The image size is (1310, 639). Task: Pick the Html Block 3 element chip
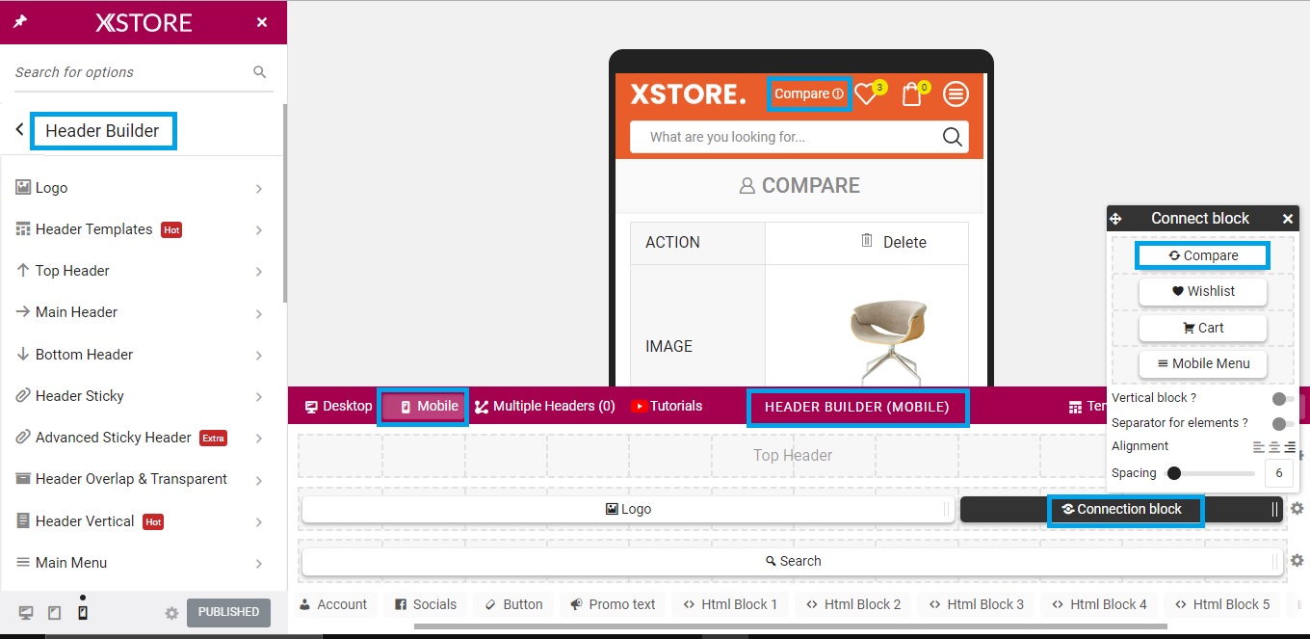976,604
